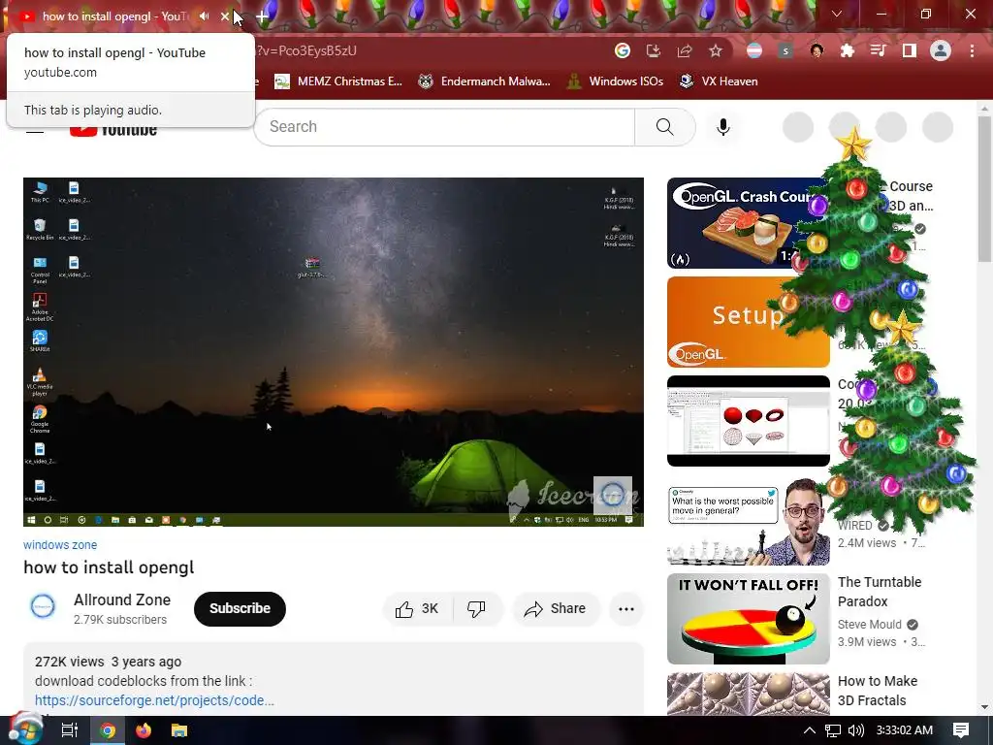
Task: Open the striped flag extension icon
Action: coord(754,50)
